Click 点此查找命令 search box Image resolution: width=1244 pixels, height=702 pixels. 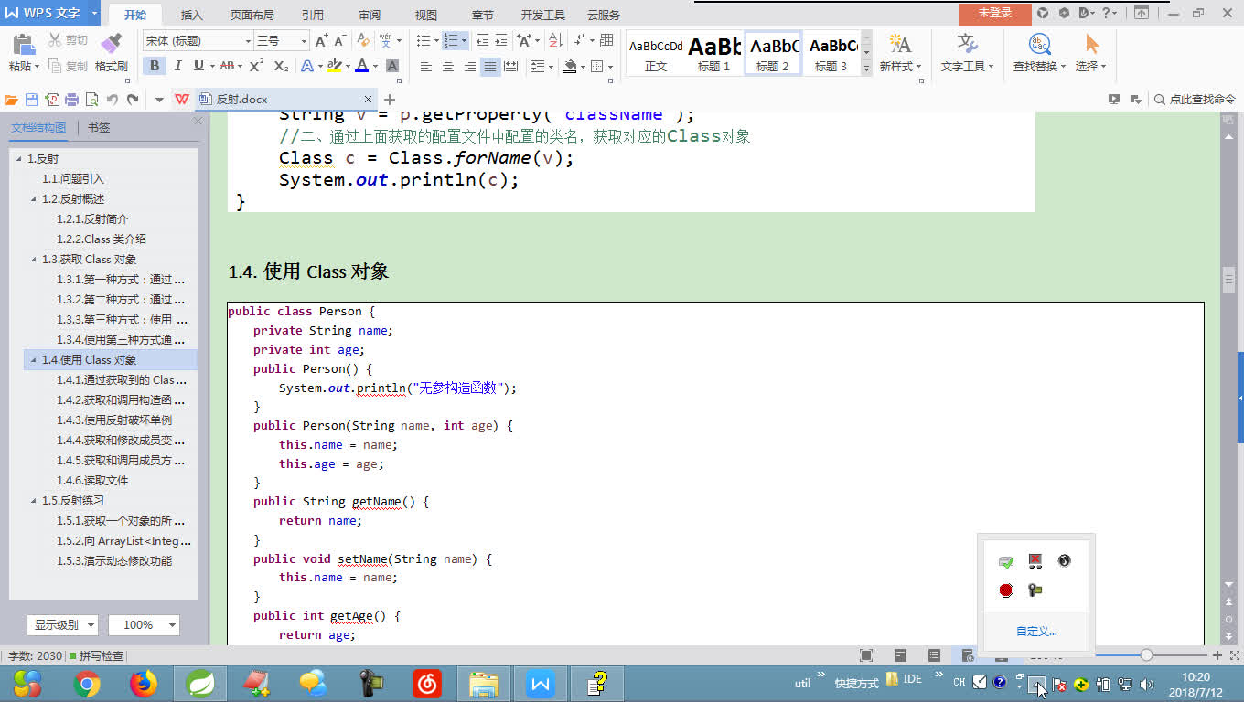pos(1196,100)
